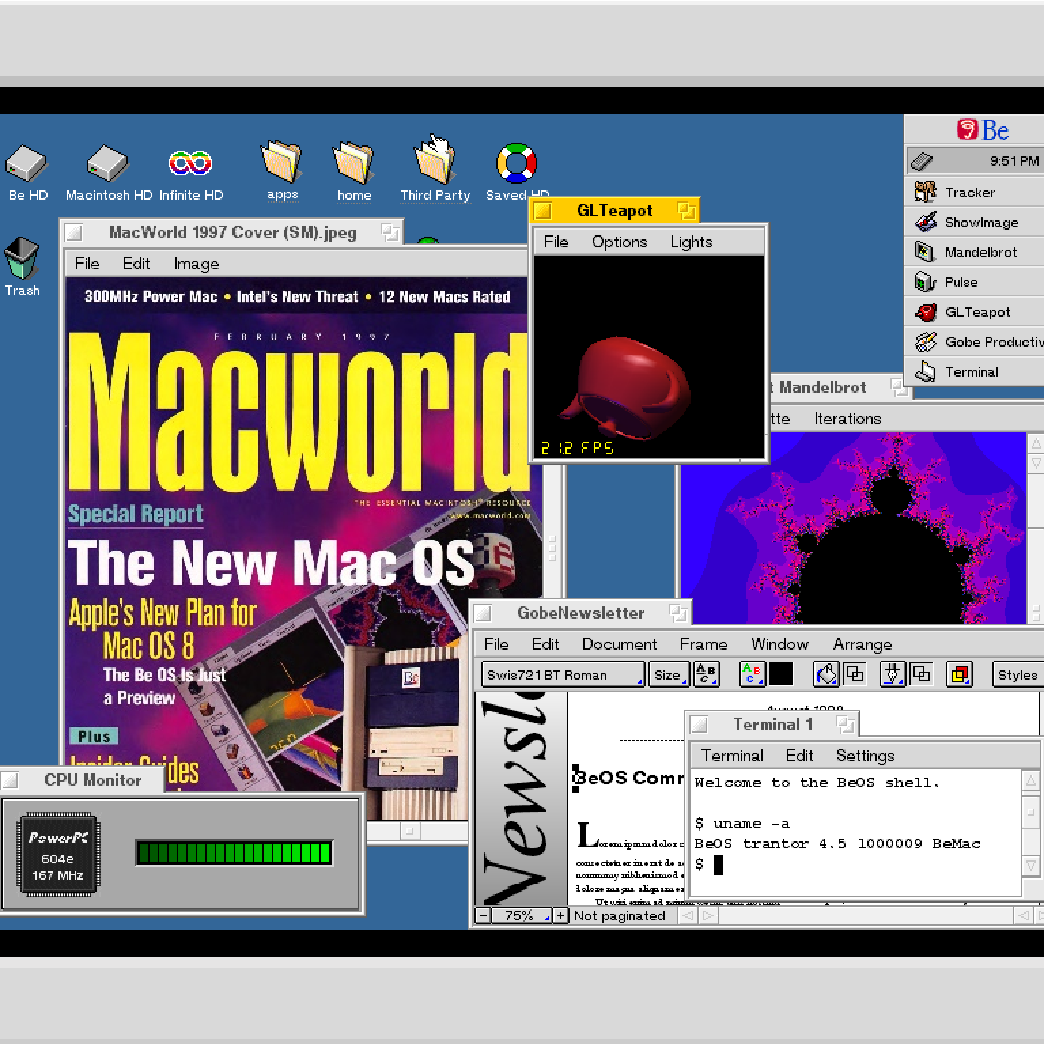
Task: Switch to Terminal in the Deskbar
Action: click(x=975, y=372)
